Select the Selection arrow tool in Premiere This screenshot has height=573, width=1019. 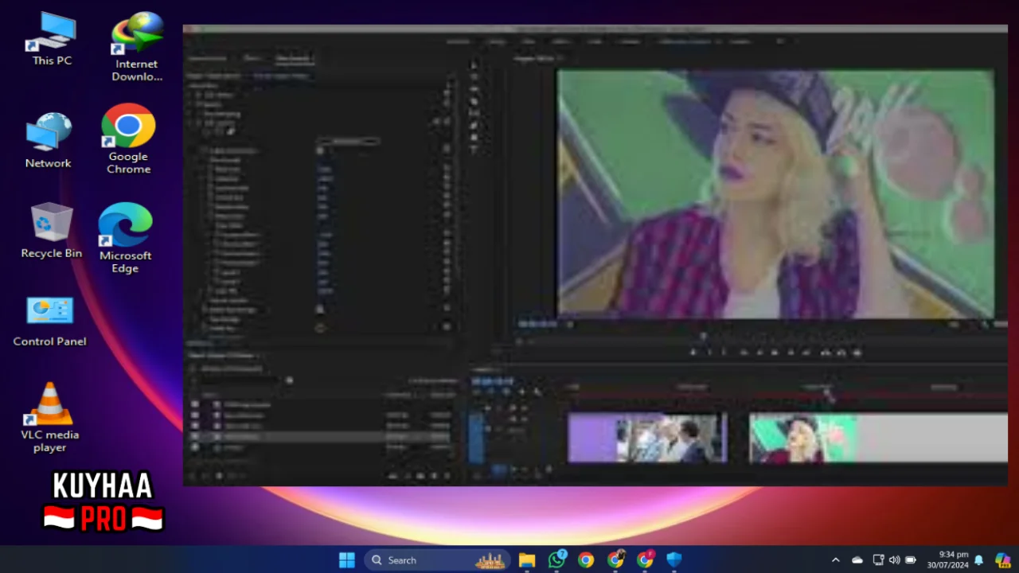pos(474,65)
